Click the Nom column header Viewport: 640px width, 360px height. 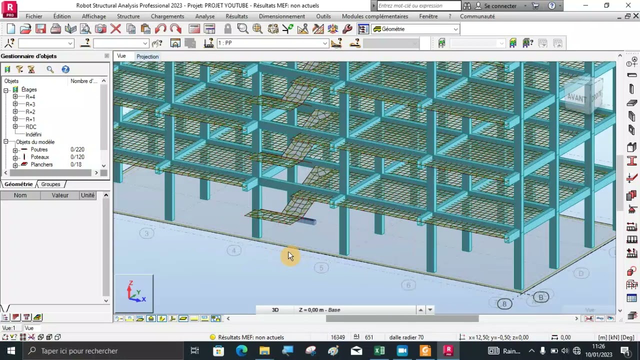point(20,195)
